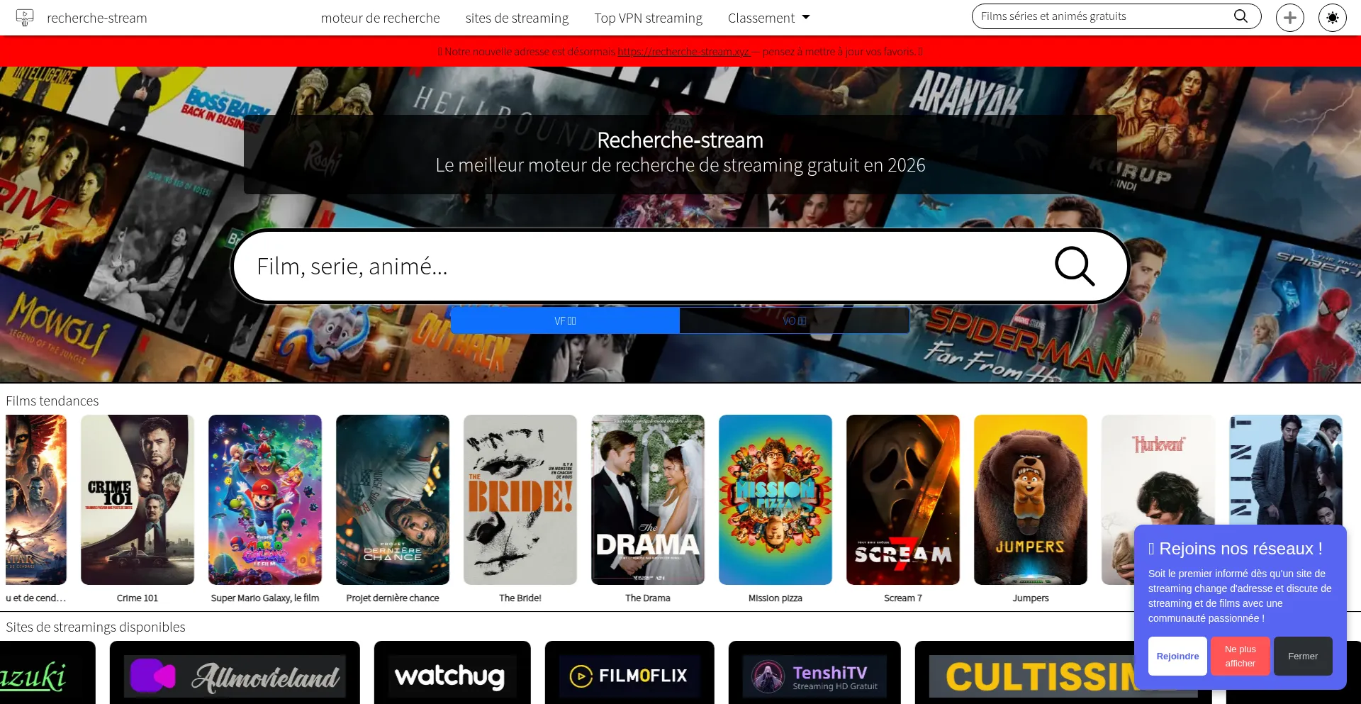1361x704 pixels.
Task: Open the Allmovieland streaming site card
Action: [x=235, y=673]
